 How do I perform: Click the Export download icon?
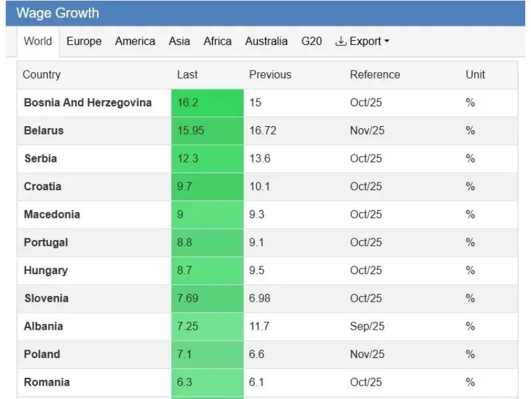[341, 42]
